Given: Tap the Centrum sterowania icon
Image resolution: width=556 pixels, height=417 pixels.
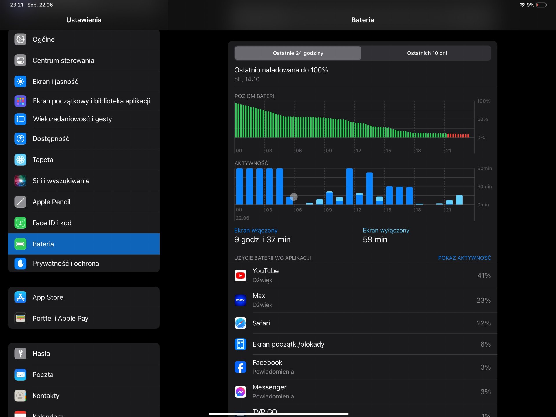Looking at the screenshot, I should 20,61.
